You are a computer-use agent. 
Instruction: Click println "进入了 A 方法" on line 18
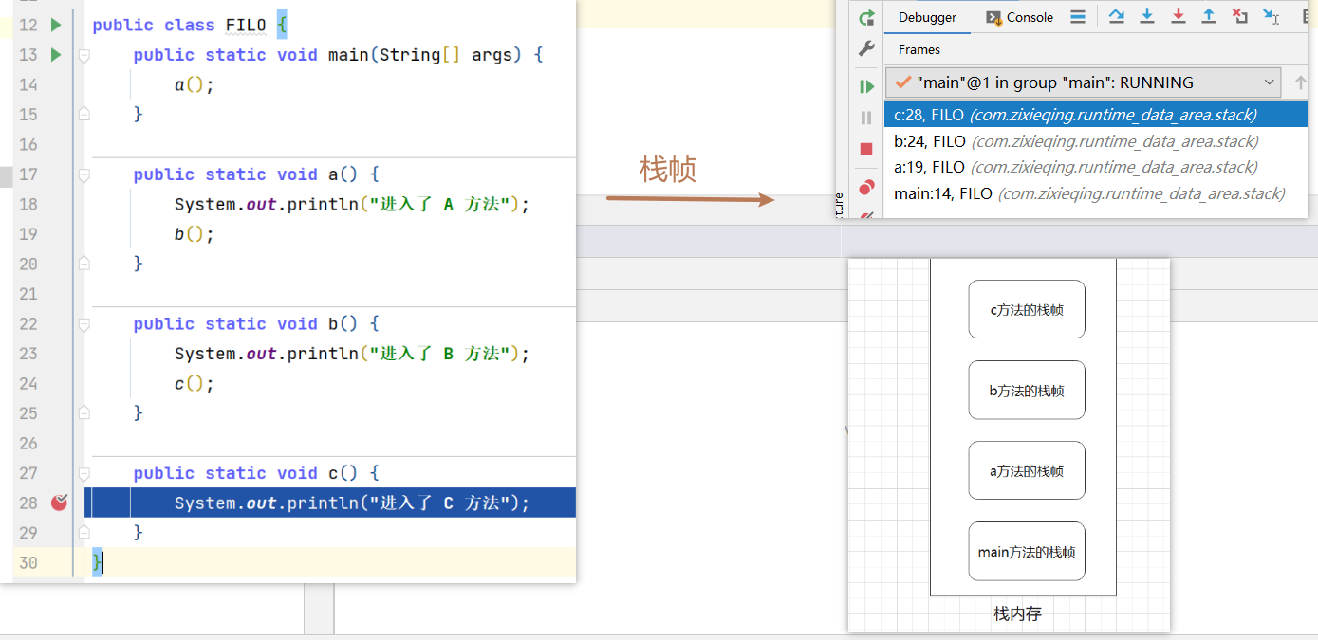point(352,204)
